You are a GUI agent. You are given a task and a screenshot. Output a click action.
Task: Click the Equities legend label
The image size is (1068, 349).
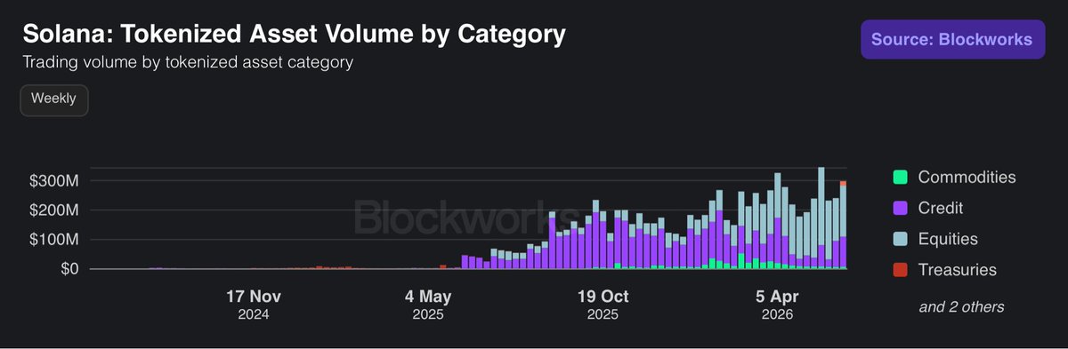coord(948,239)
